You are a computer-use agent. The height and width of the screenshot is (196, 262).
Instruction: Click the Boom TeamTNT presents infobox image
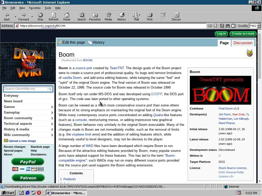click(x=220, y=90)
